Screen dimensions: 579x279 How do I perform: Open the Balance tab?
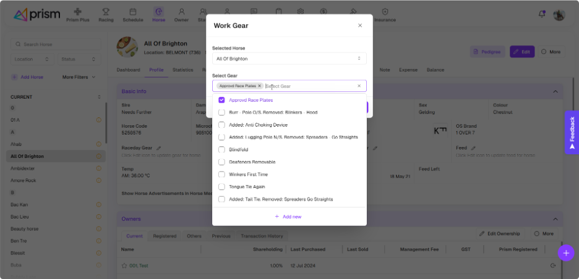435,70
